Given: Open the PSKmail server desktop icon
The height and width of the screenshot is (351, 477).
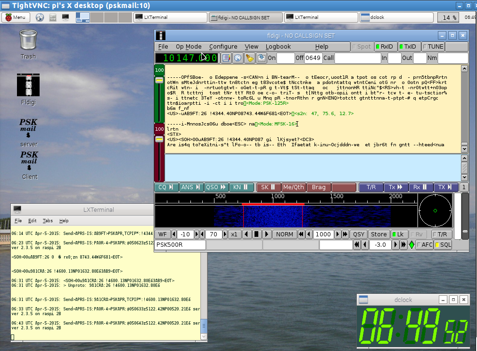Looking at the screenshot, I should coord(29,133).
